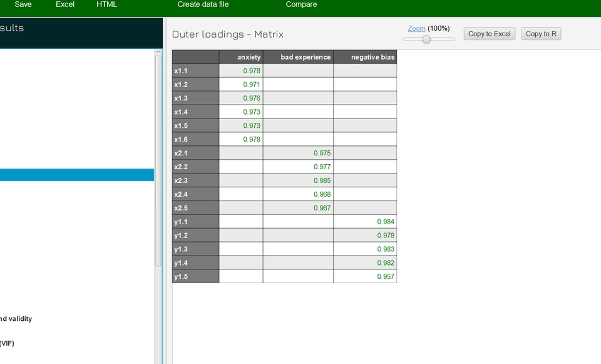Open the HTML export menu
This screenshot has width=601, height=364.
pos(106,4)
